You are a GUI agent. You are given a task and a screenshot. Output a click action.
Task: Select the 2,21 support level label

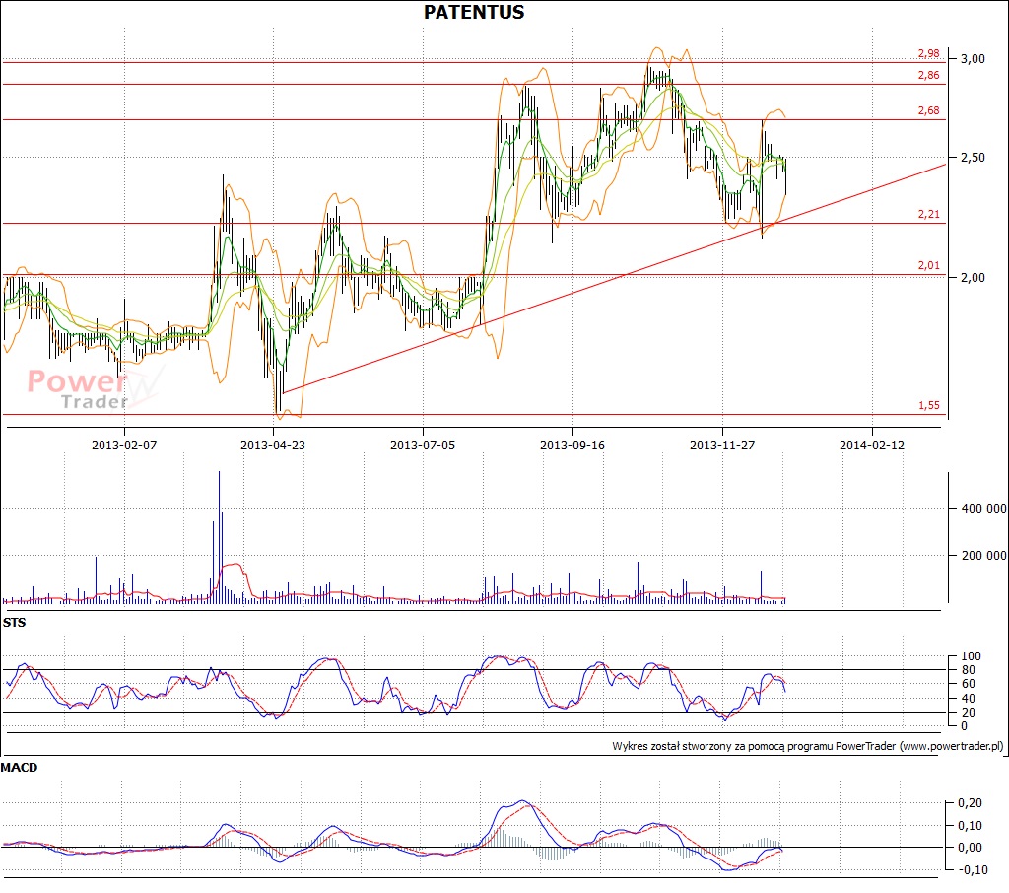pos(928,215)
